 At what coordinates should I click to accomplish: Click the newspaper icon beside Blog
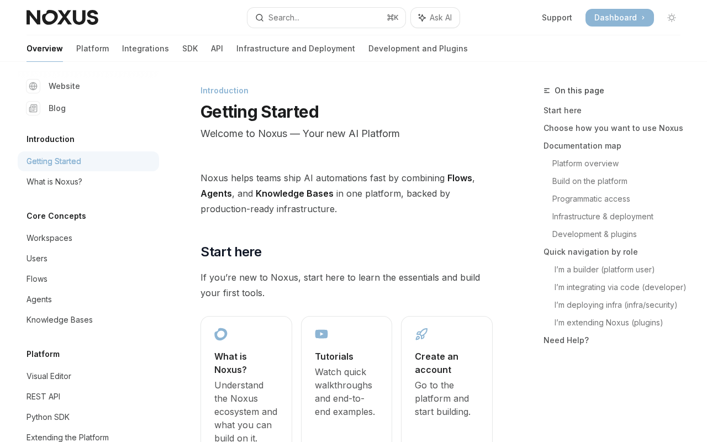pos(33,108)
